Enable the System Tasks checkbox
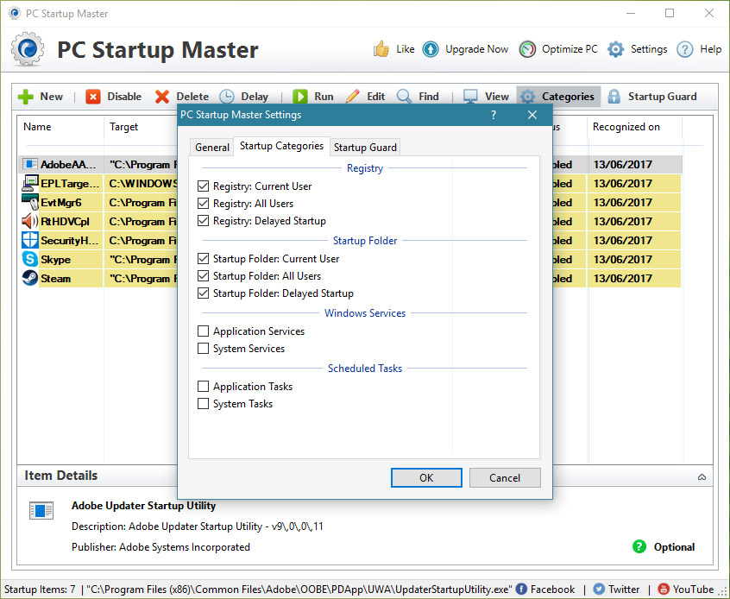The height and width of the screenshot is (599, 730). click(204, 404)
